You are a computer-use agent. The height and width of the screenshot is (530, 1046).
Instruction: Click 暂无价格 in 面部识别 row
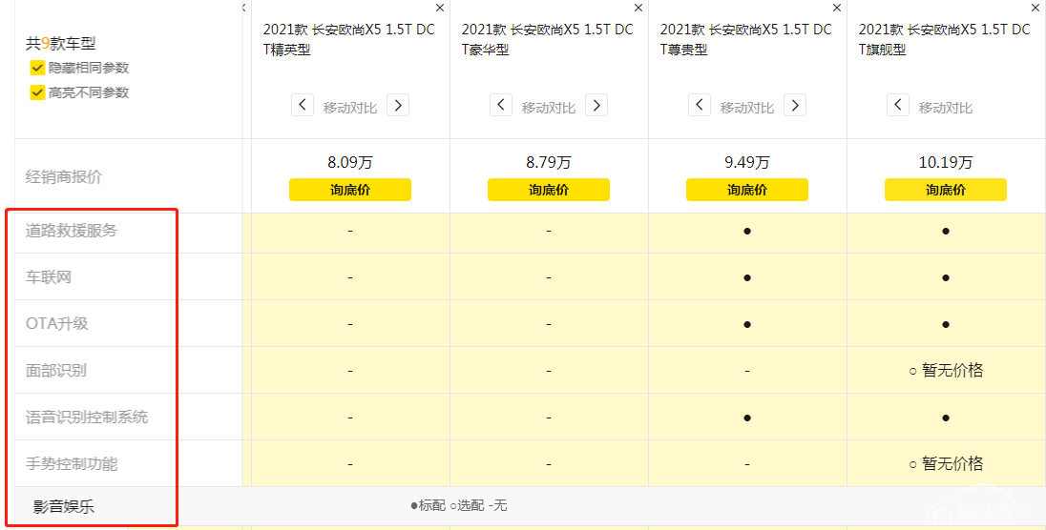click(952, 371)
